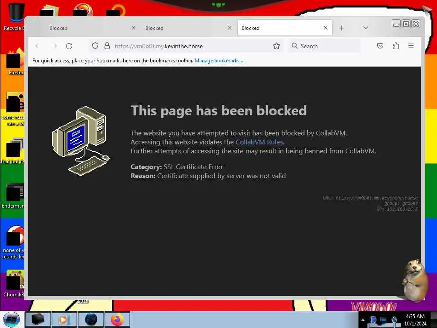Open the Manage bookmarks link

pyautogui.click(x=219, y=61)
